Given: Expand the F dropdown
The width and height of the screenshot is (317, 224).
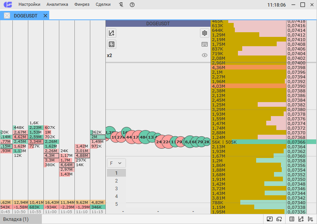Looking at the screenshot, I should [x=116, y=163].
